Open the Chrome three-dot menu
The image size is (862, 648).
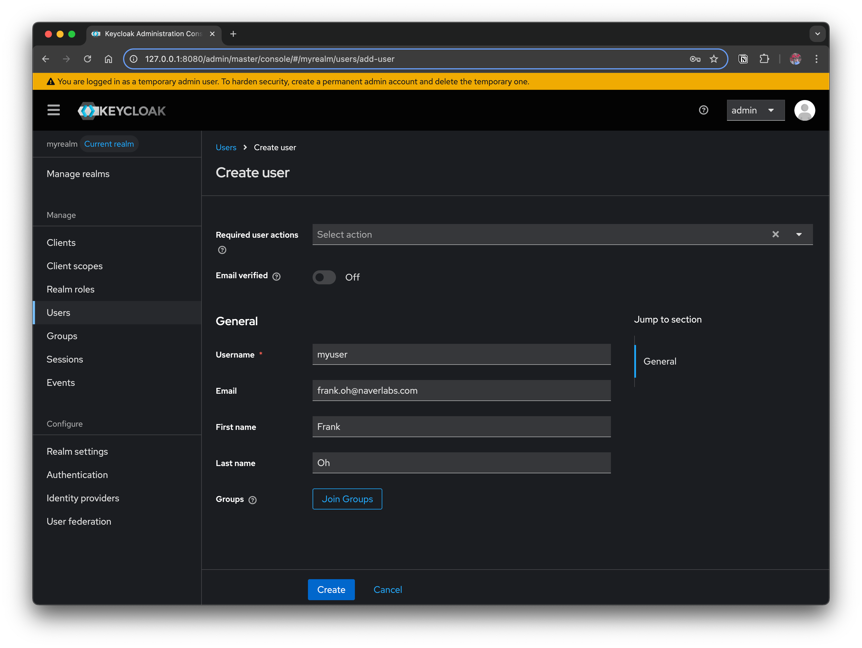click(816, 59)
